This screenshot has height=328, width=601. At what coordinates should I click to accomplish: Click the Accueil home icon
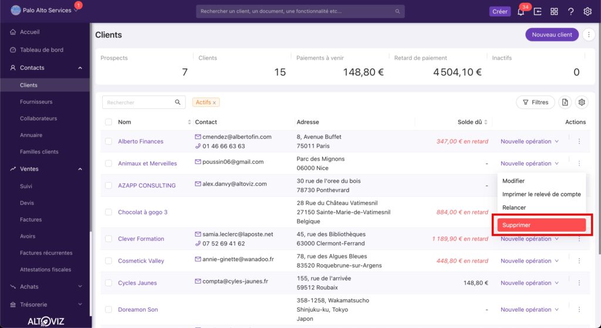tap(13, 32)
